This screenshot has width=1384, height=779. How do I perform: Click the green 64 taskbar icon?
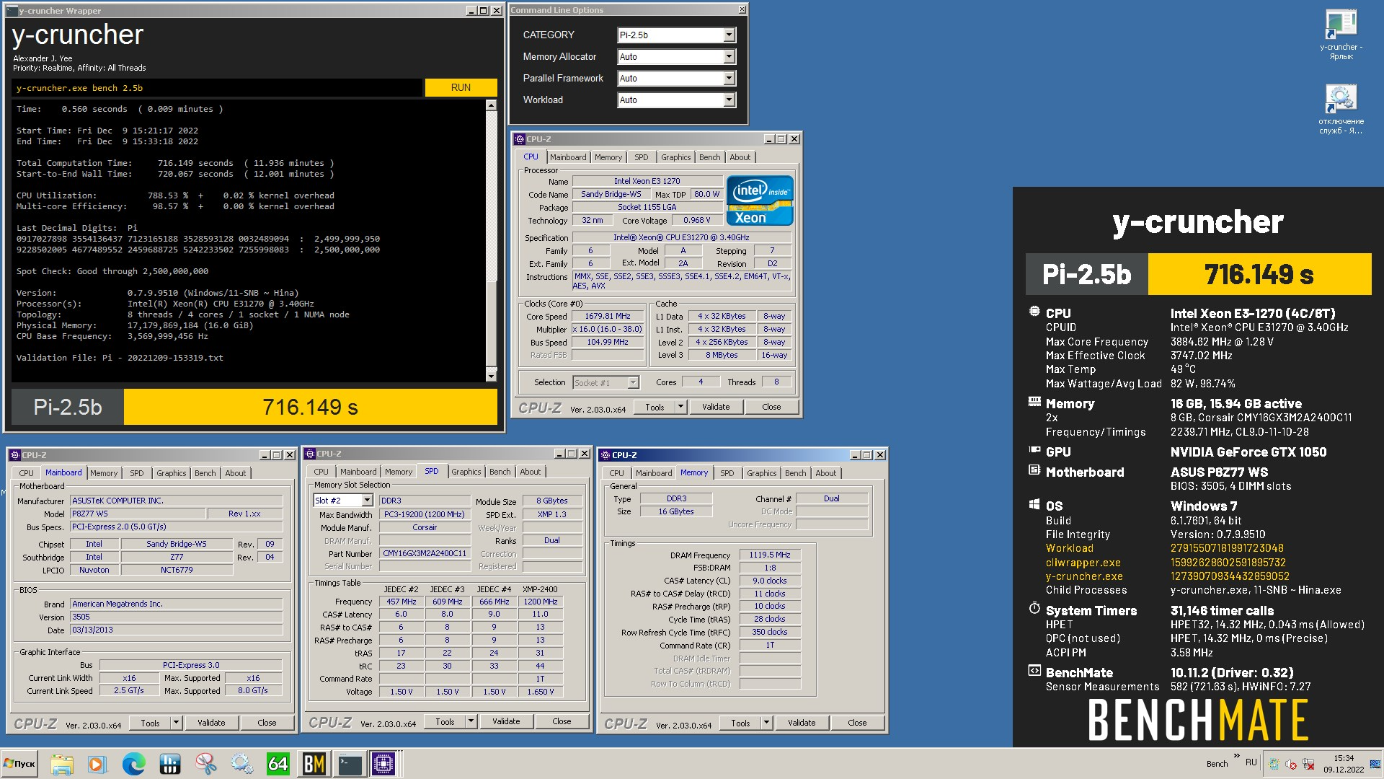pyautogui.click(x=278, y=763)
